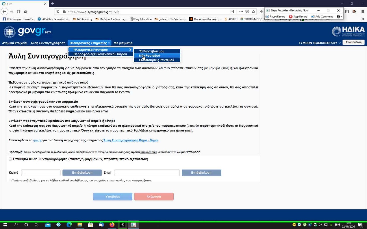Open a new browser tab

(x=53, y=4)
